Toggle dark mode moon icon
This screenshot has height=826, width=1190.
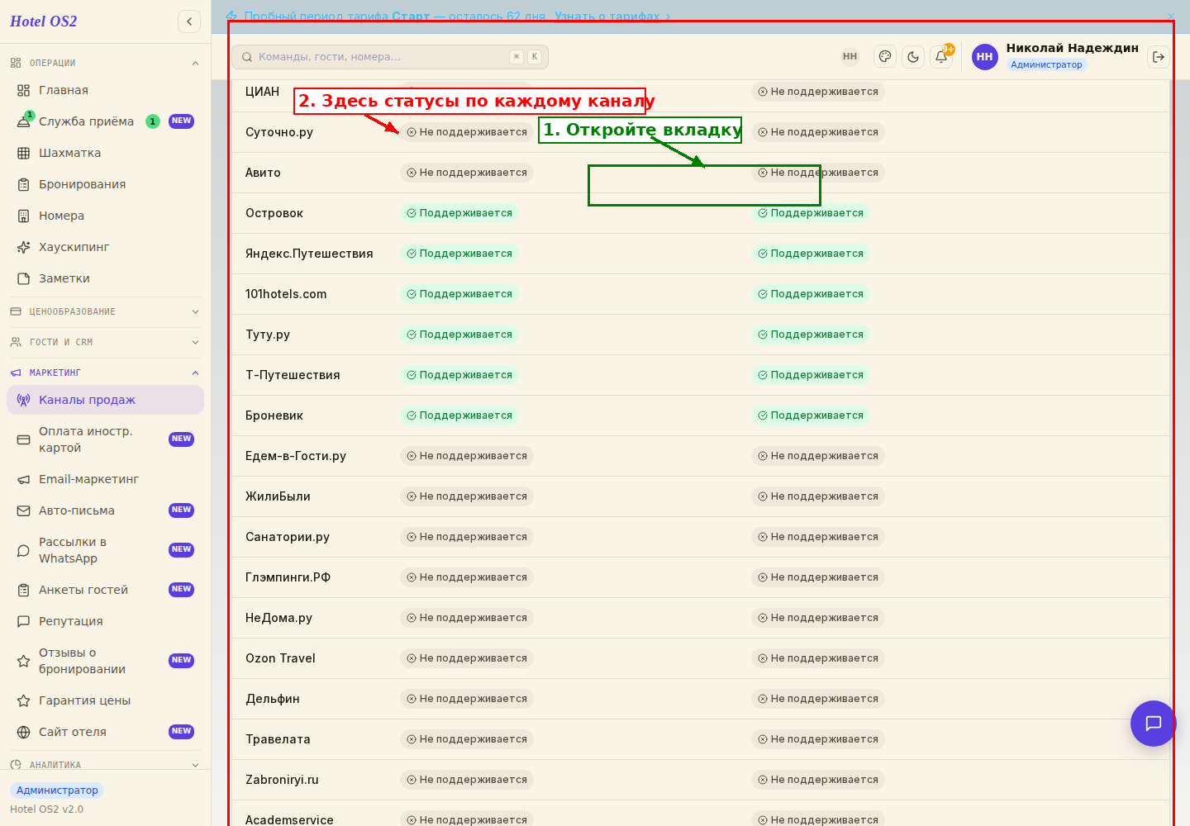coord(913,57)
